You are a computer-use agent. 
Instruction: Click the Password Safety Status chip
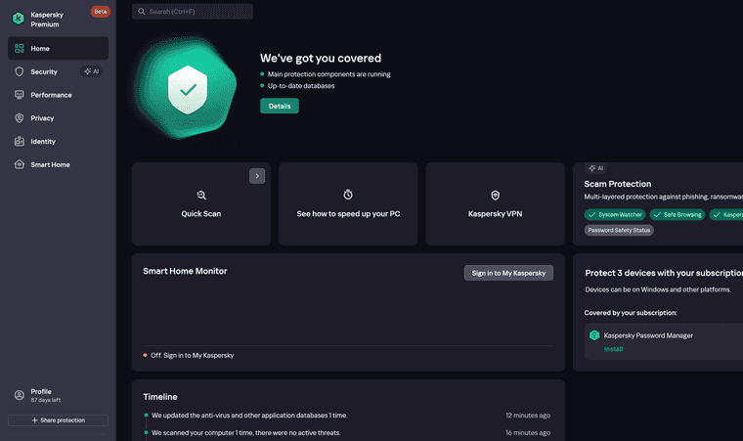[x=619, y=230]
